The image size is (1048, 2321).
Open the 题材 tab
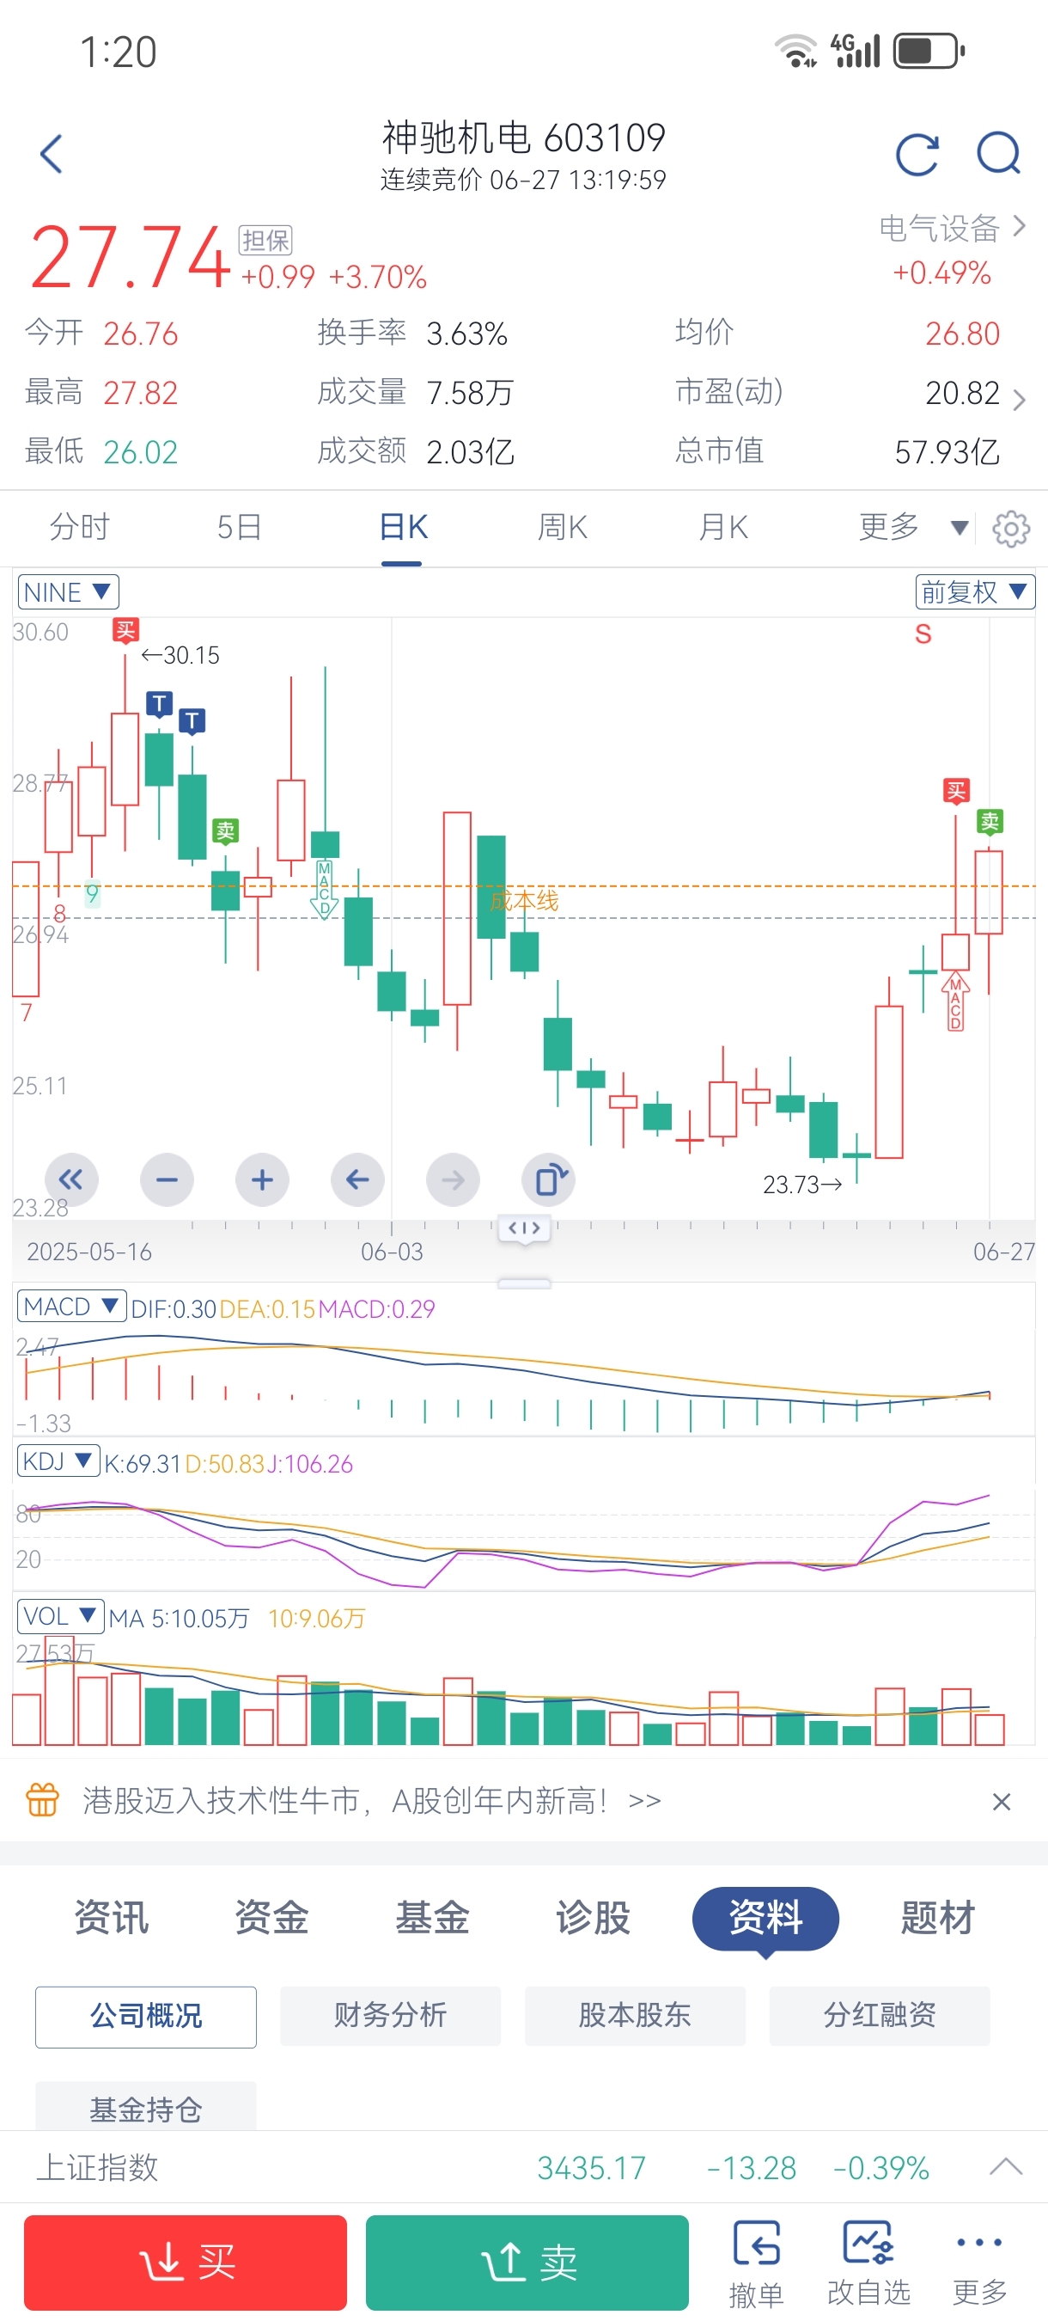coord(938,1916)
